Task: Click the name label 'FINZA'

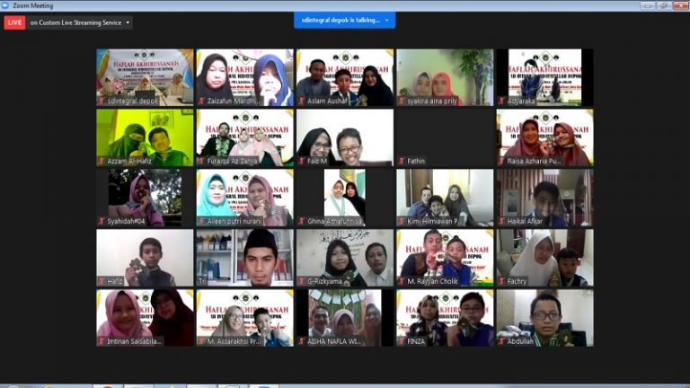Action: [416, 341]
